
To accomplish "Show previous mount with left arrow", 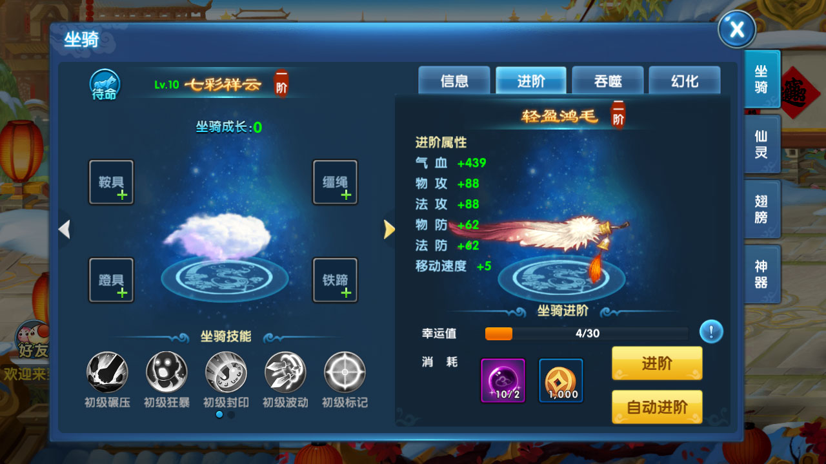I will (x=64, y=229).
